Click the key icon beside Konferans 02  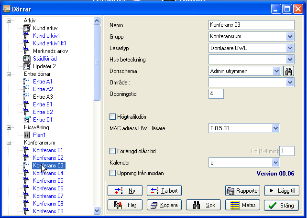(x=26, y=158)
